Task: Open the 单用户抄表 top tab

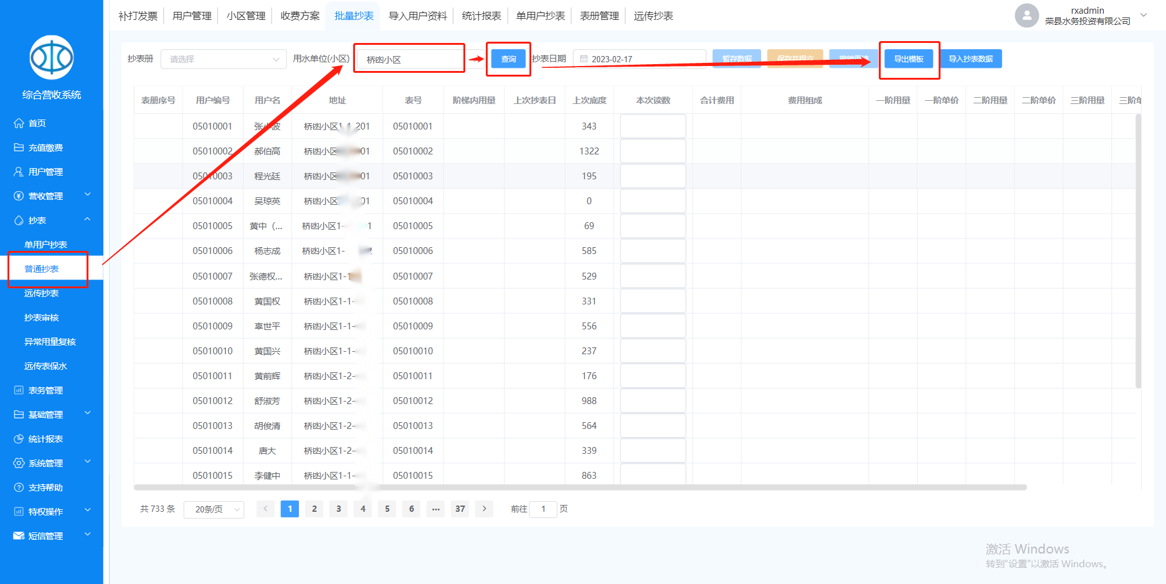Action: pyautogui.click(x=541, y=16)
